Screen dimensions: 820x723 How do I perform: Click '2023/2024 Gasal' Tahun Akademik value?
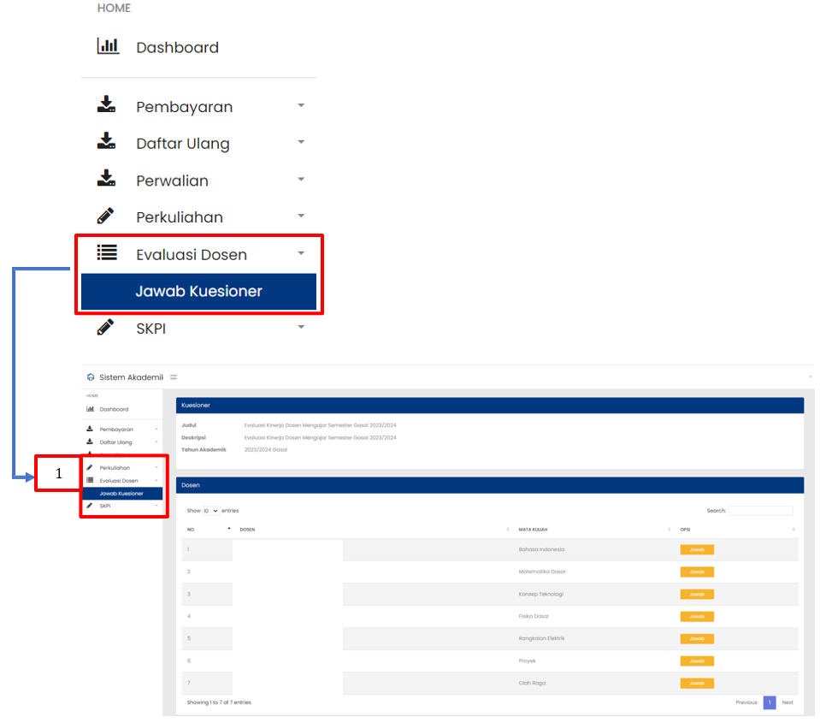pyautogui.click(x=266, y=450)
